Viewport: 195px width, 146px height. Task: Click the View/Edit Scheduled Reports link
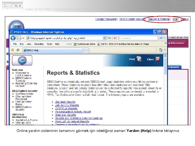point(72,121)
